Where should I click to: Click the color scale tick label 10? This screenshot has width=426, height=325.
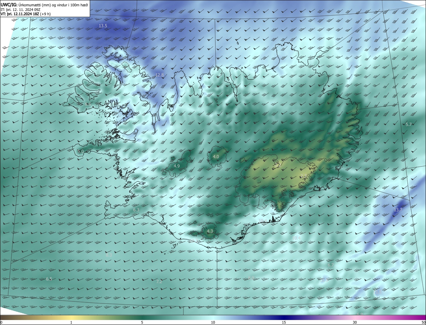(x=213, y=322)
